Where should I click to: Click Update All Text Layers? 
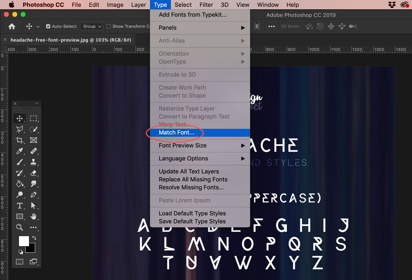coord(189,171)
